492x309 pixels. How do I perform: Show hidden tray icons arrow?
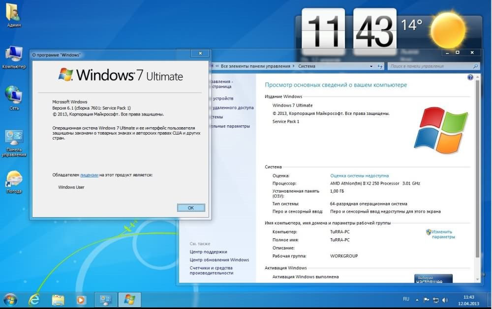pyautogui.click(x=418, y=299)
